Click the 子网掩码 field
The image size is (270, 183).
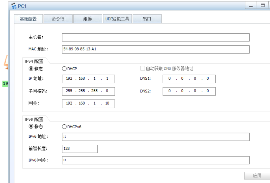[88, 91]
